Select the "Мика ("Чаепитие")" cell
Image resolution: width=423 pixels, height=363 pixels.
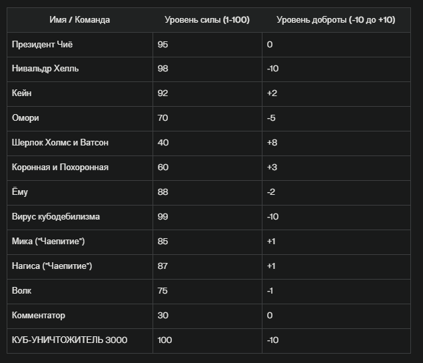click(49, 241)
